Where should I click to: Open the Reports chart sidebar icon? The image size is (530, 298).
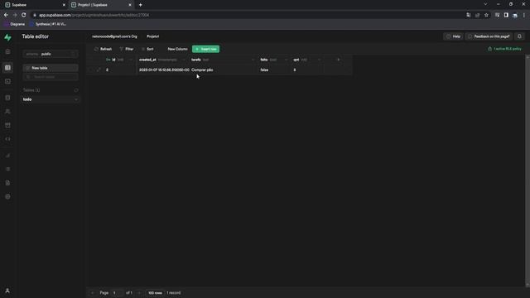[7, 156]
